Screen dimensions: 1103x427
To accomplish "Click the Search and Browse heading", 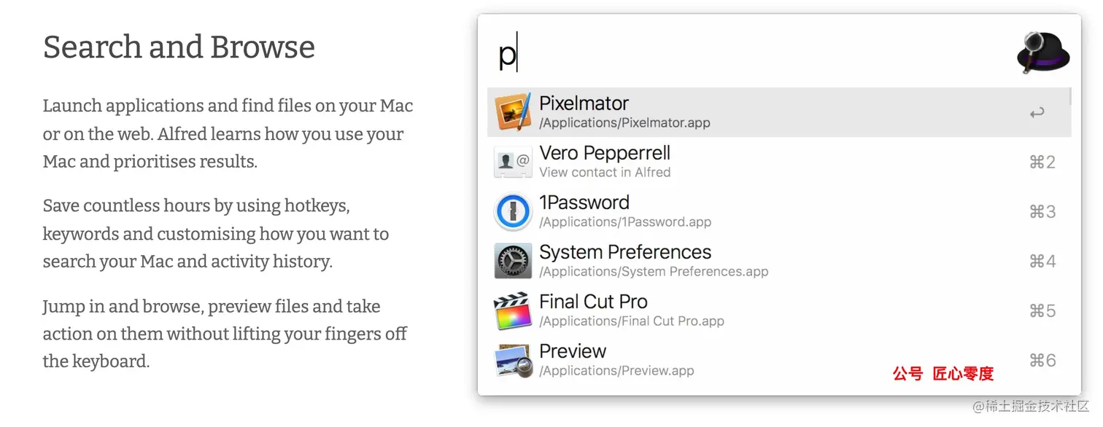I will point(179,47).
